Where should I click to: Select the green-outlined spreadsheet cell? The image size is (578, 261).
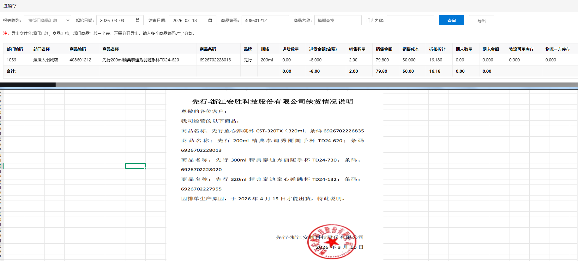tap(135, 166)
